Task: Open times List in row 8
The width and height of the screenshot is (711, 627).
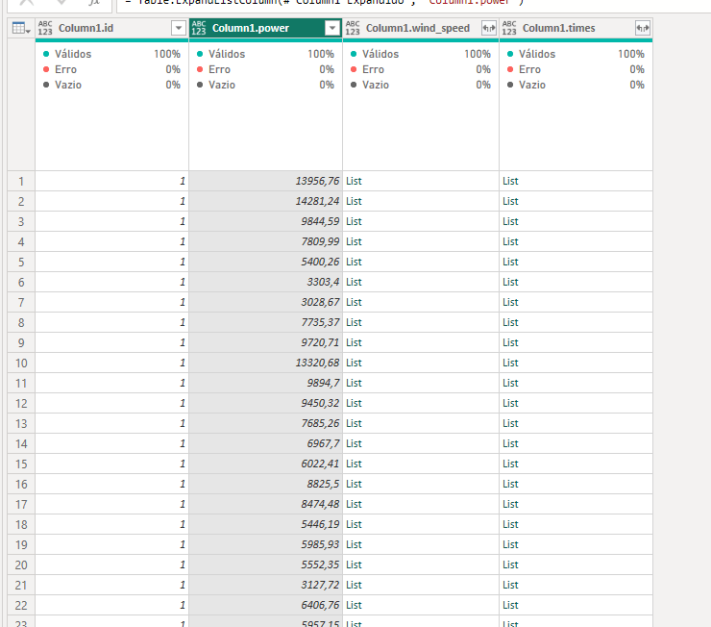Action: click(x=510, y=322)
